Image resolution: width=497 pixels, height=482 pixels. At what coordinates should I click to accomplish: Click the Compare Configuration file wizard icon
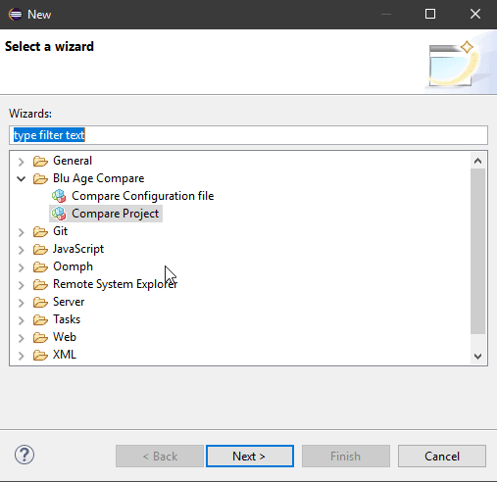[x=59, y=196]
